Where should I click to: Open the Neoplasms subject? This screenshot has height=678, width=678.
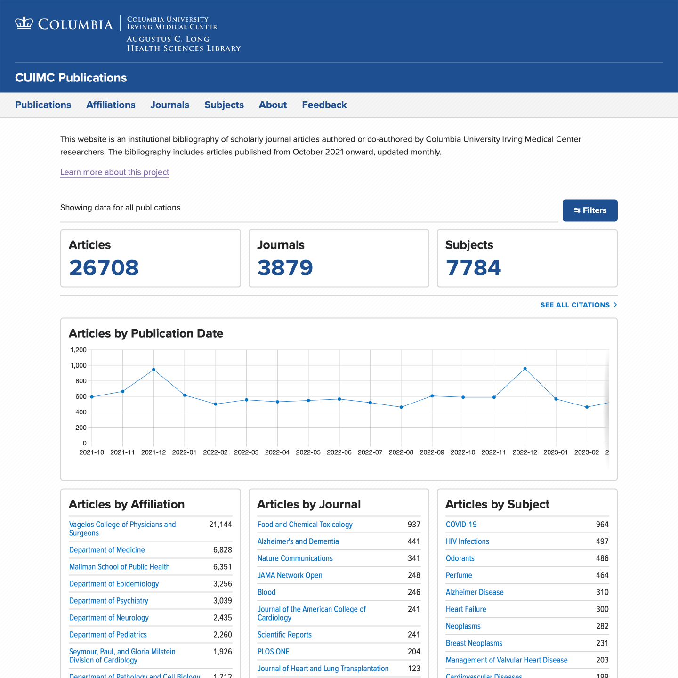463,626
